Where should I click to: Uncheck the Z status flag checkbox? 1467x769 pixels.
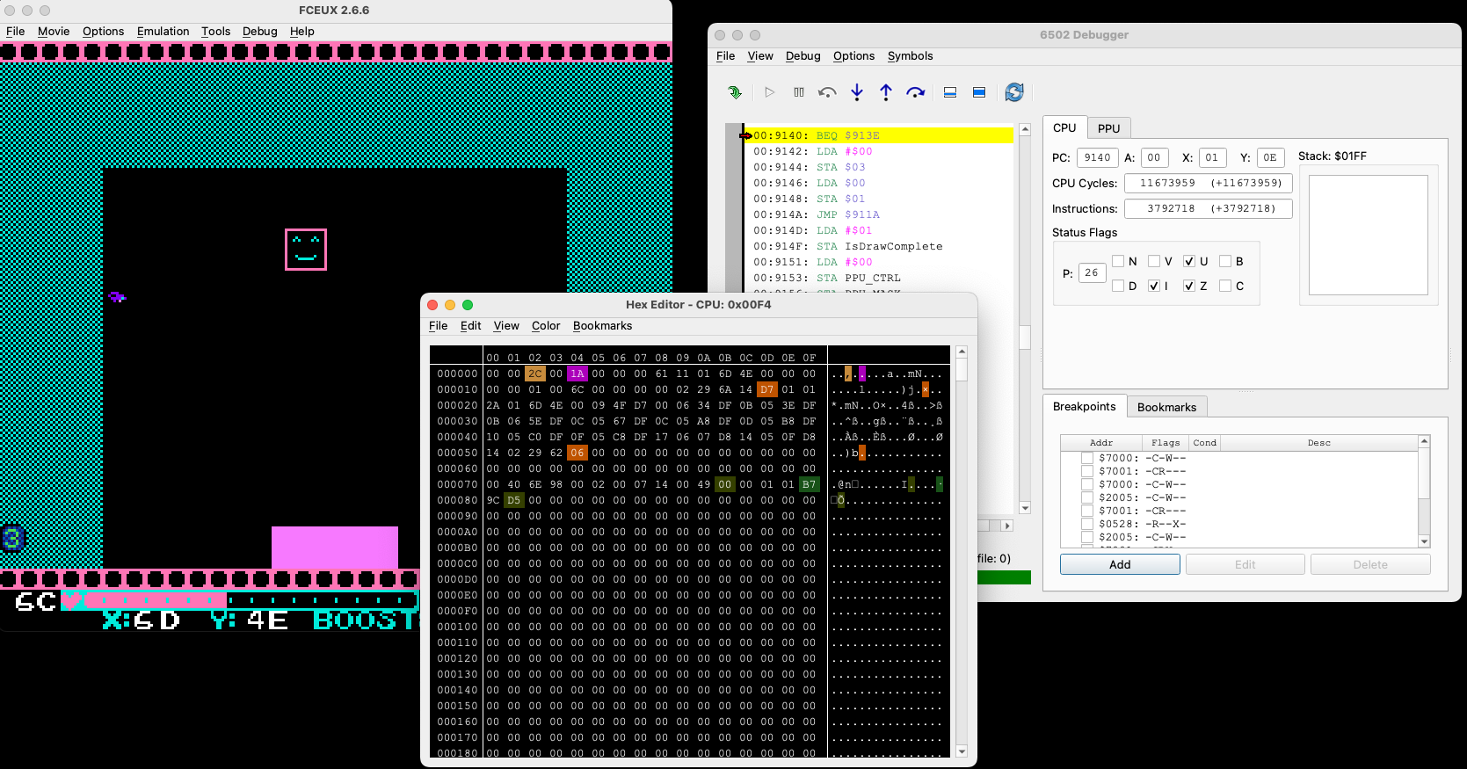pos(1189,286)
